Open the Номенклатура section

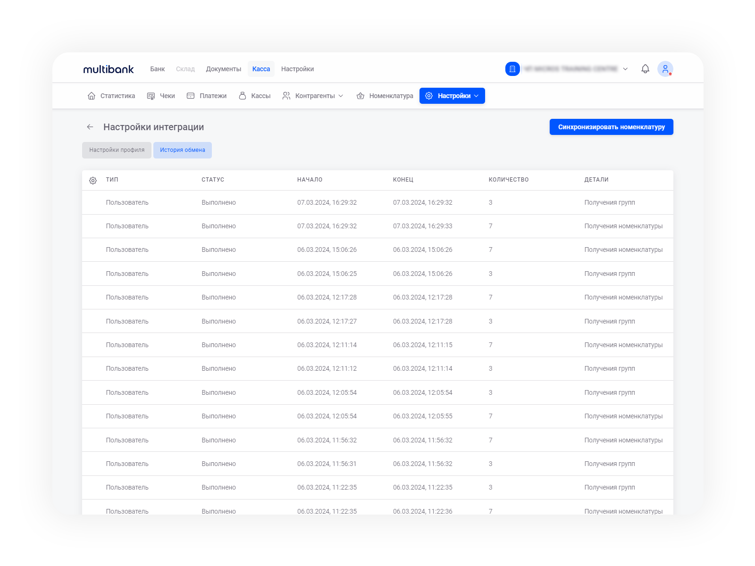[385, 96]
